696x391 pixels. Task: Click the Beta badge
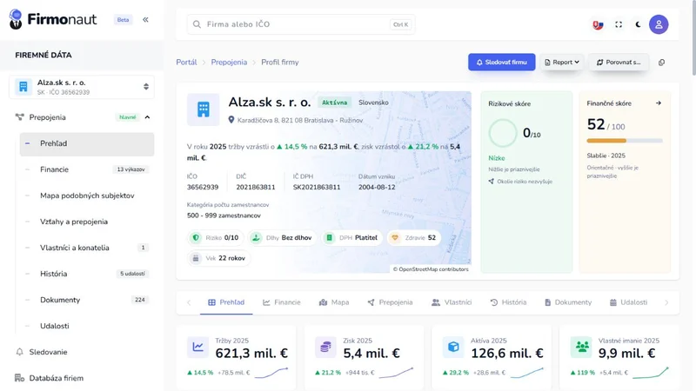pos(123,19)
